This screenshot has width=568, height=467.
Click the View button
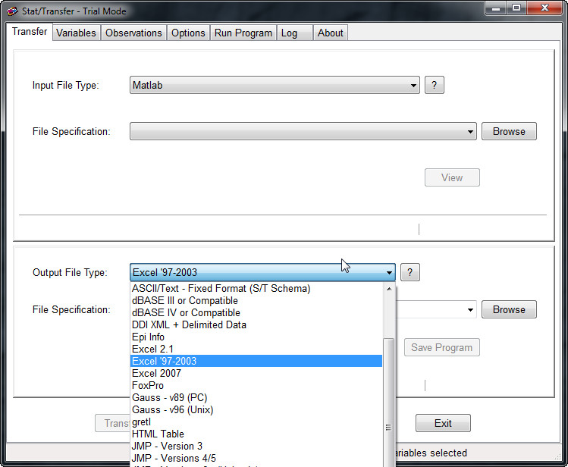(x=452, y=177)
